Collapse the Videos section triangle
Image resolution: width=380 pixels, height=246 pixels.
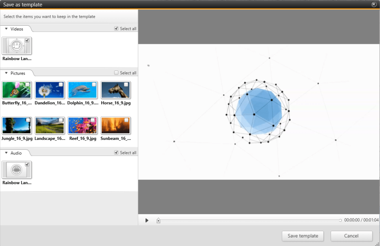coord(6,29)
